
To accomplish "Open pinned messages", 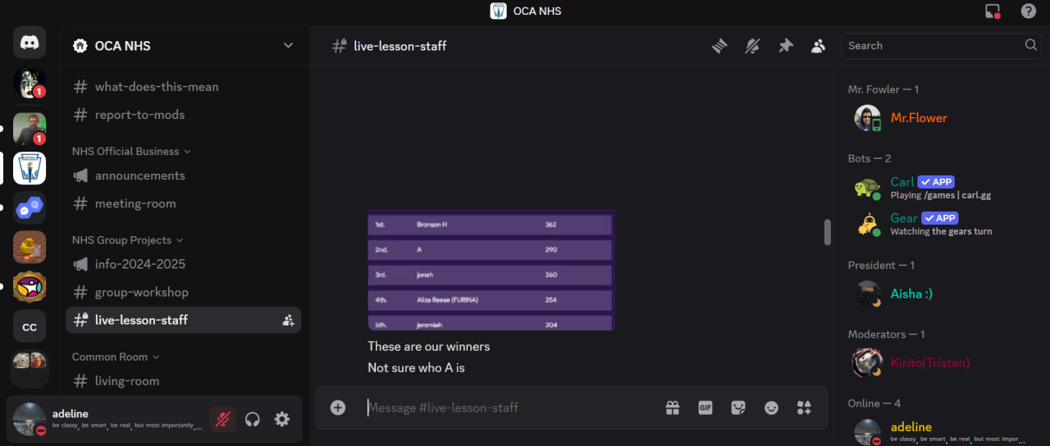I will [x=785, y=46].
